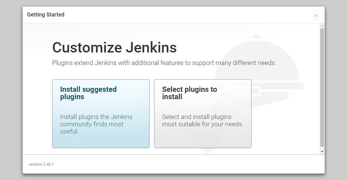Click the Getting Started title

click(46, 14)
